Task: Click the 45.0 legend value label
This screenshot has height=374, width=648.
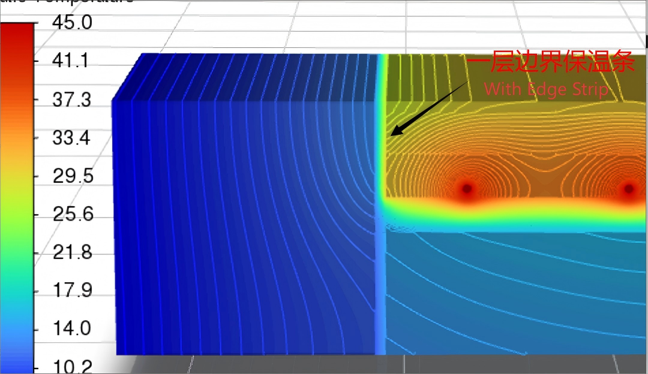Action: (72, 22)
